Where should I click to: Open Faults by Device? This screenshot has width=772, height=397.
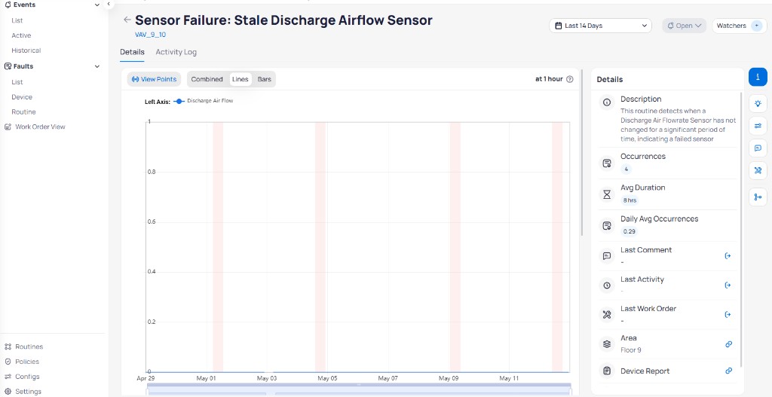(22, 97)
